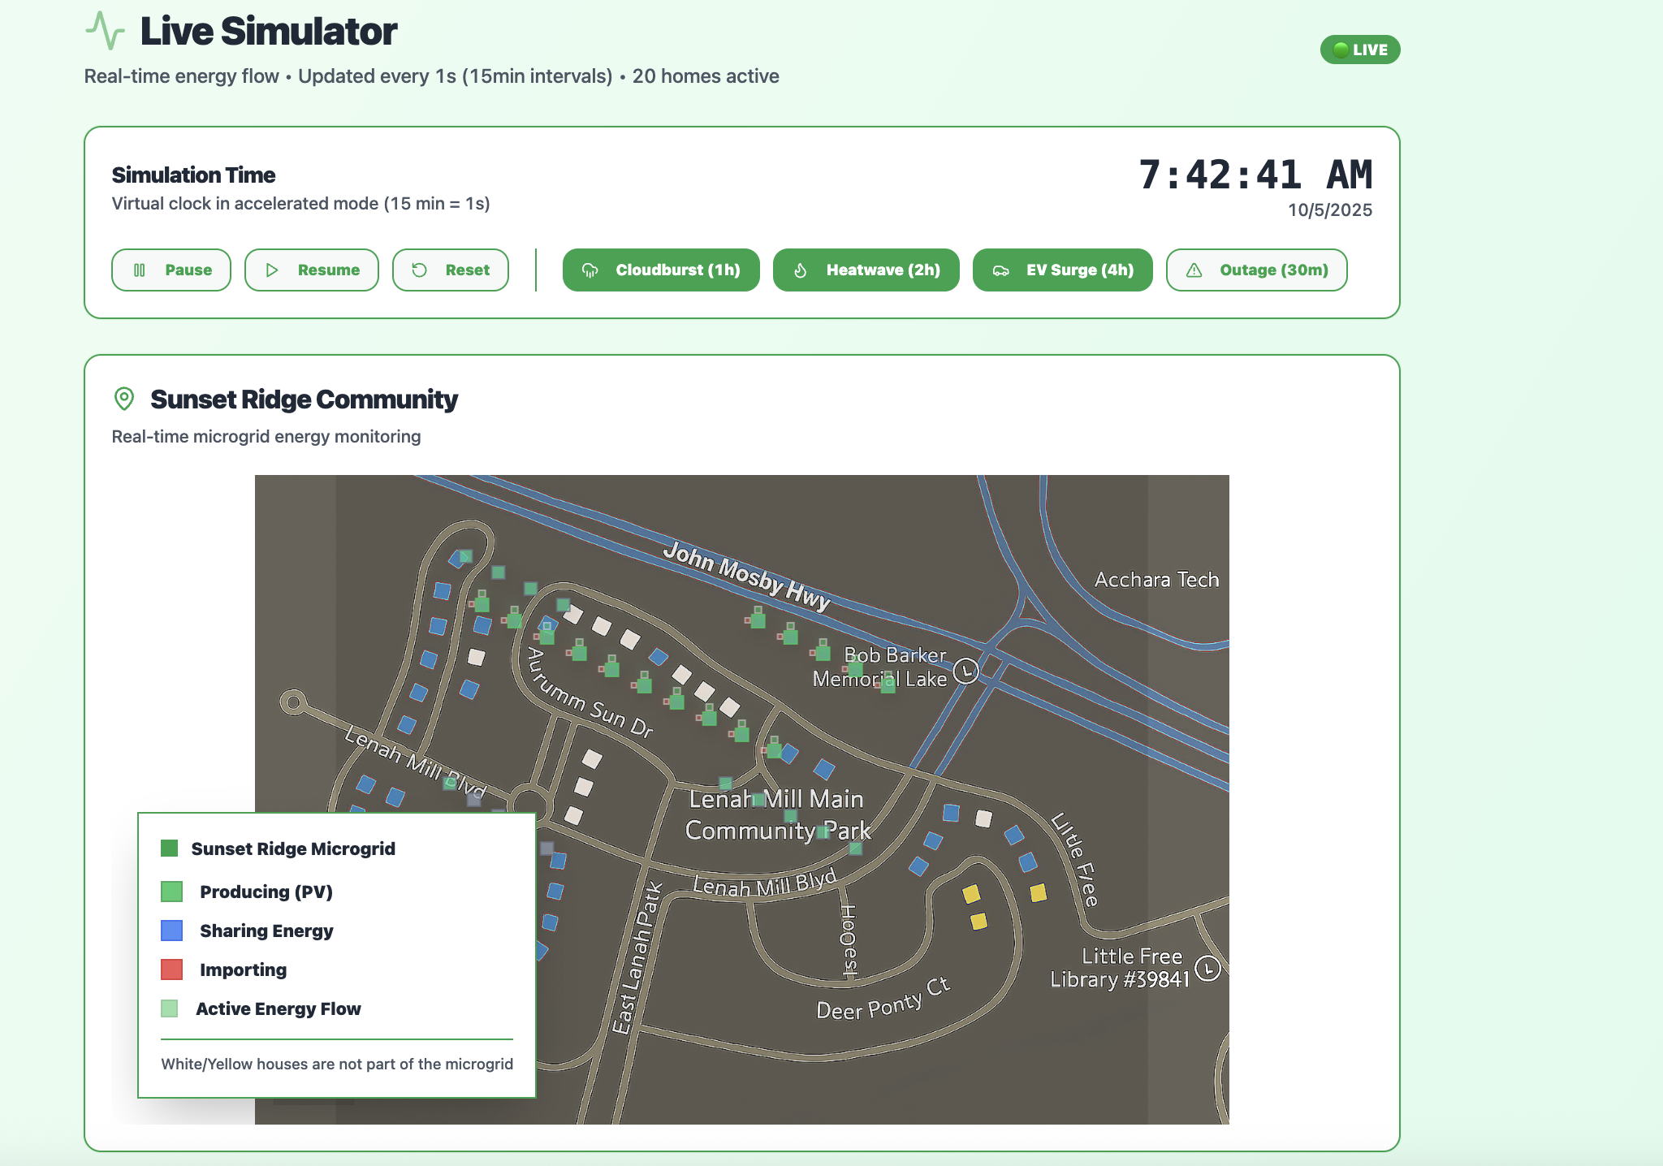This screenshot has height=1166, width=1663.
Task: Click the Resume play triangle icon
Action: (272, 270)
